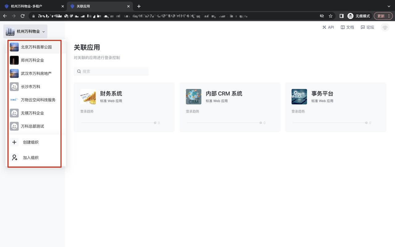
Task: Open the 文档 documentation book icon
Action: [x=343, y=27]
